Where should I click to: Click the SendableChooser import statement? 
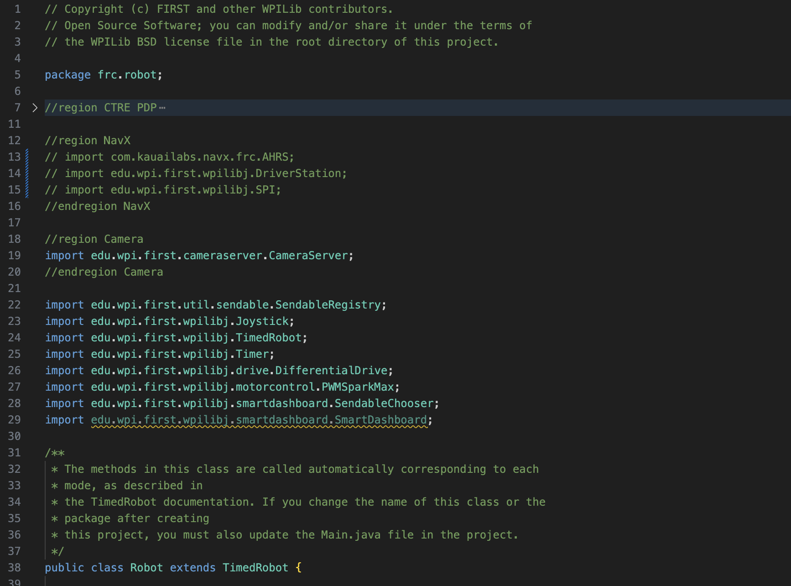[x=241, y=403]
